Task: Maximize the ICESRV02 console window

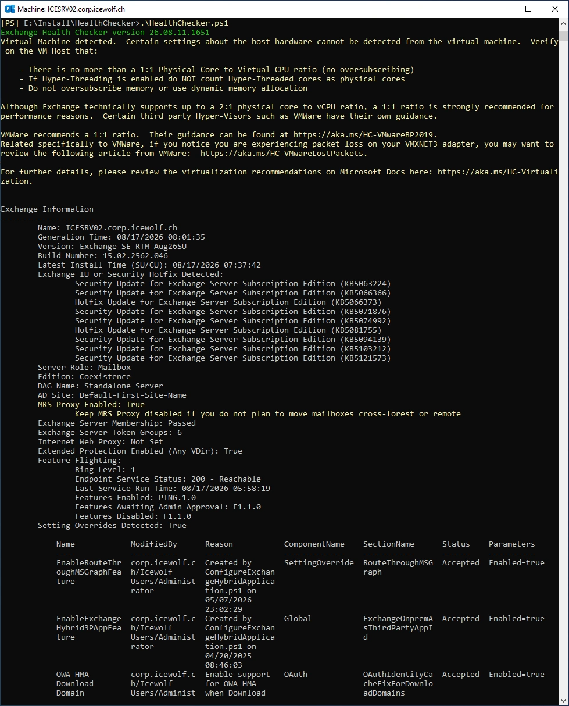Action: (528, 9)
